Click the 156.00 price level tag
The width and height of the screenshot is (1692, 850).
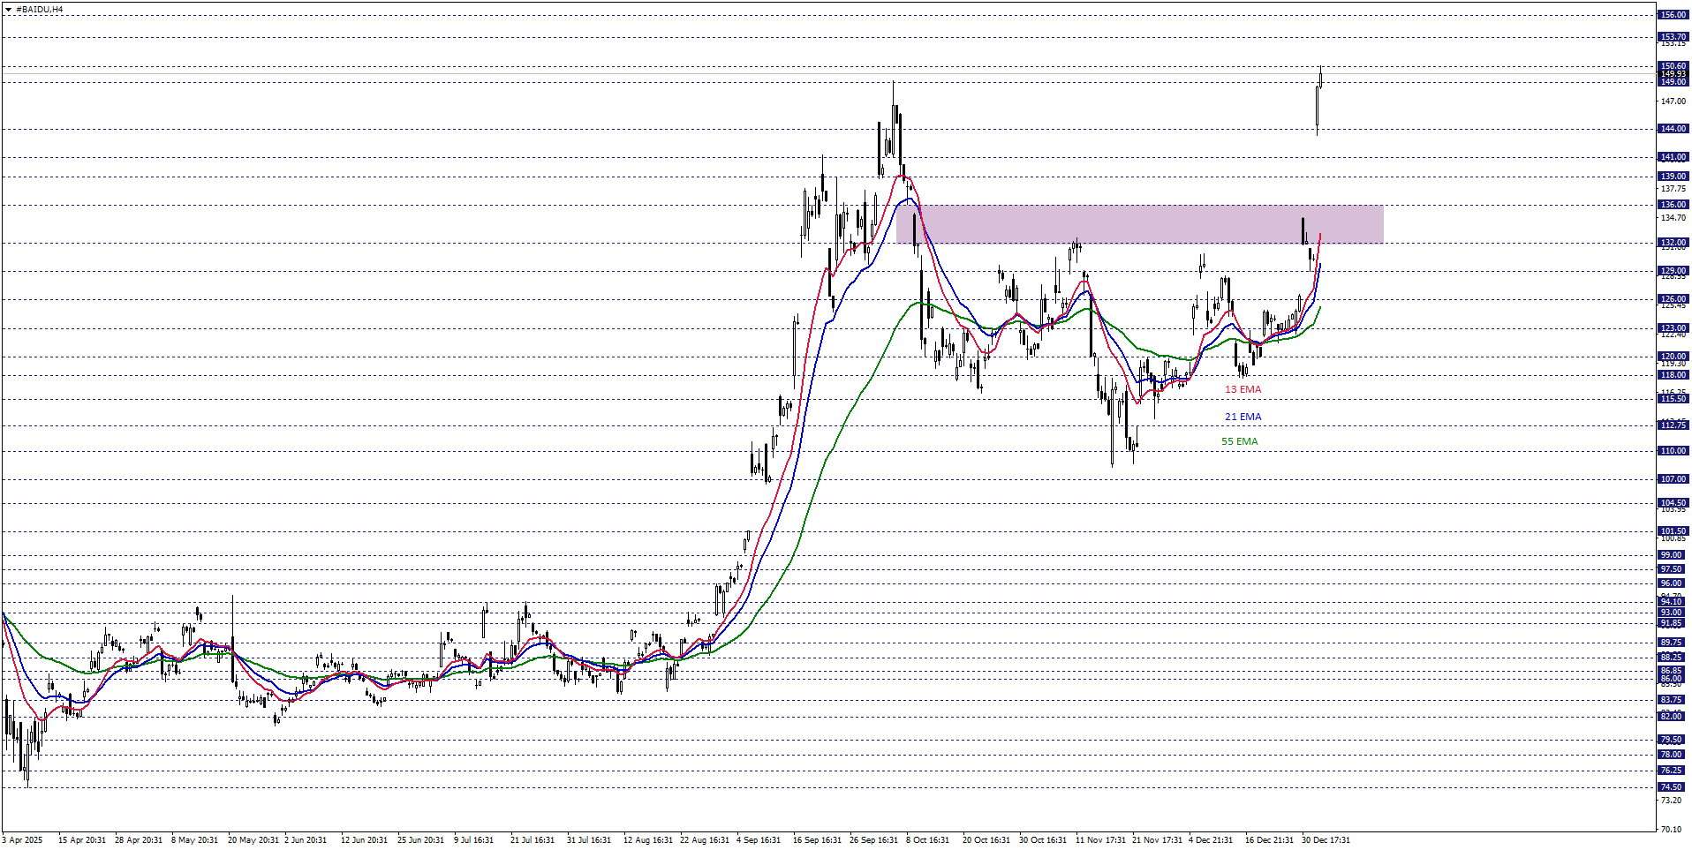pyautogui.click(x=1673, y=15)
